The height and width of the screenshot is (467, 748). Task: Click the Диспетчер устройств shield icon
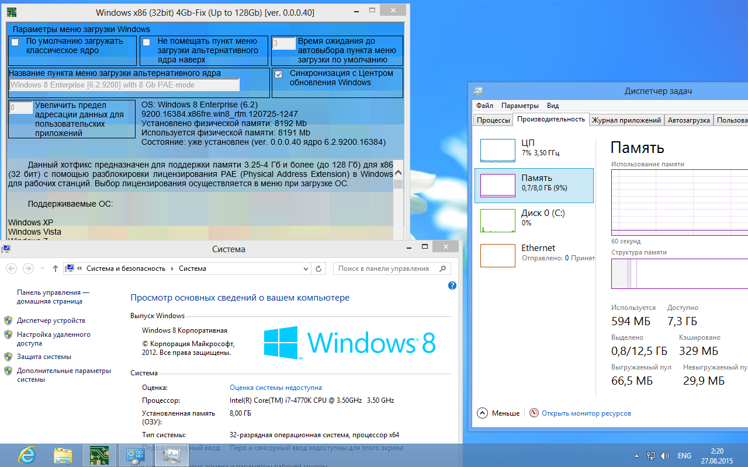(8, 320)
